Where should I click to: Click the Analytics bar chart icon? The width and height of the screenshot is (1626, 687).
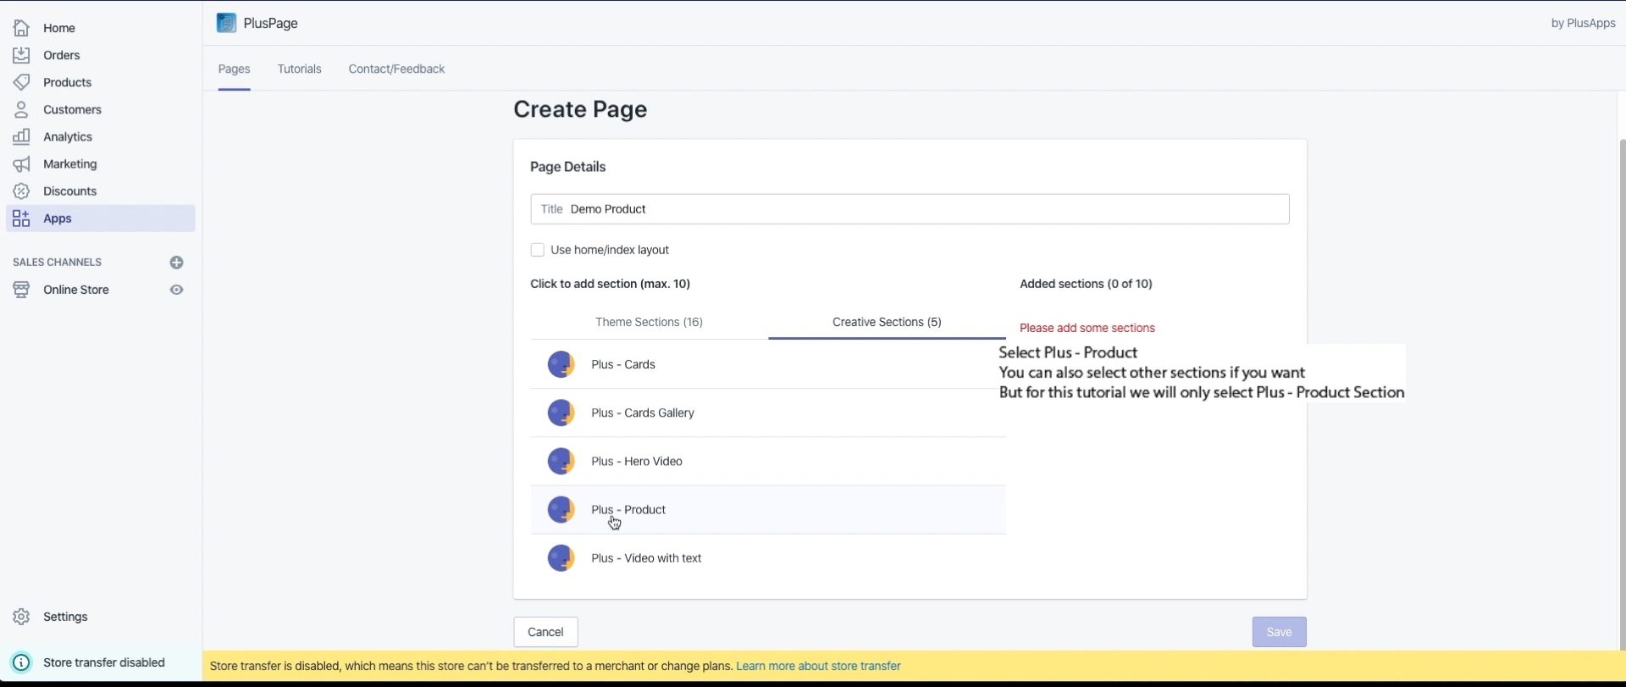coord(21,136)
